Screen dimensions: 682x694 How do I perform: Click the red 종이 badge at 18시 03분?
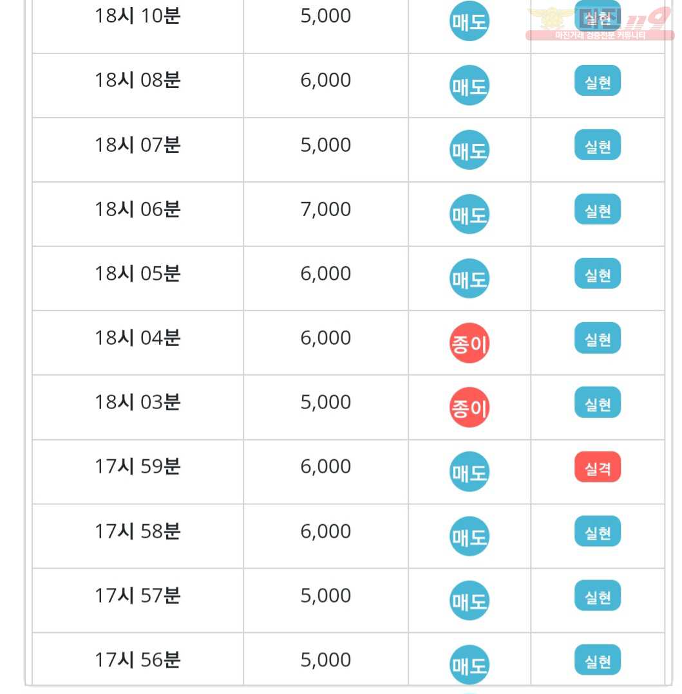(469, 407)
